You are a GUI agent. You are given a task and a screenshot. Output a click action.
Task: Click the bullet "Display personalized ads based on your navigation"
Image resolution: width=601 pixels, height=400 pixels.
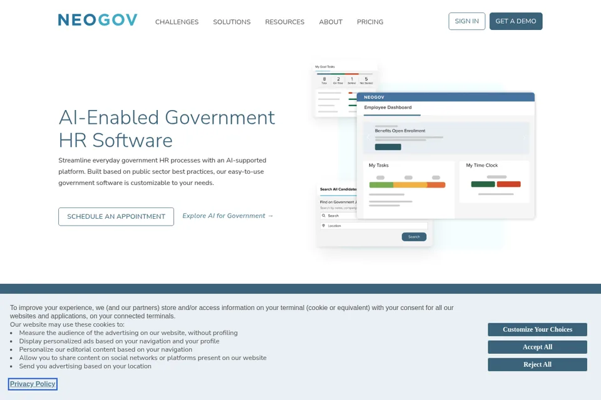(x=119, y=341)
